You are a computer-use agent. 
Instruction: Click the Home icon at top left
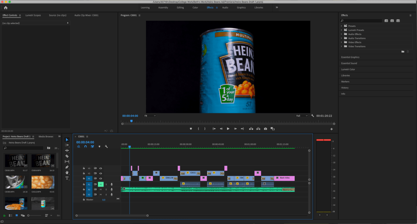[5, 7]
